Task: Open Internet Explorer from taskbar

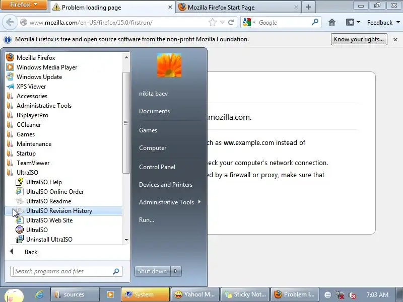Action: 39,294
